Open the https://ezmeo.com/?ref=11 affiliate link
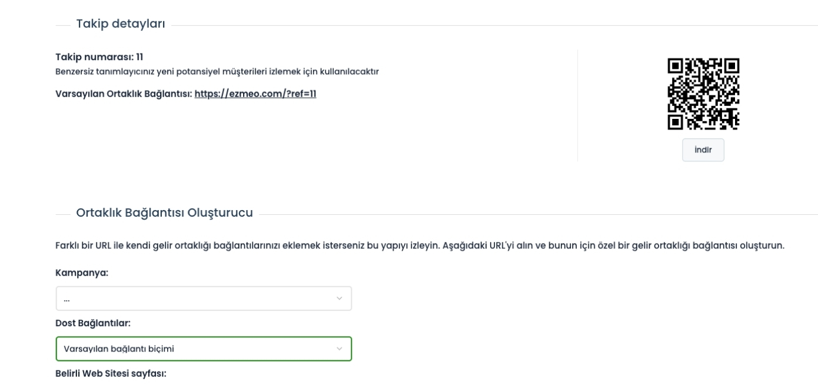This screenshot has height=385, width=818. (x=255, y=94)
